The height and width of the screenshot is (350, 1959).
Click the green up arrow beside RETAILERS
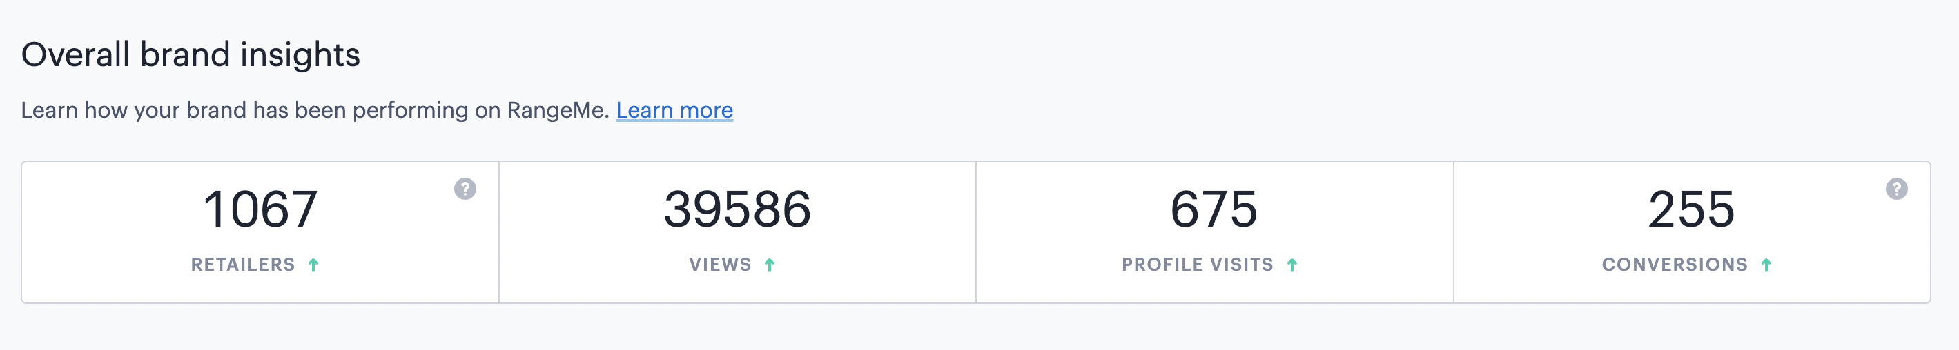313,265
